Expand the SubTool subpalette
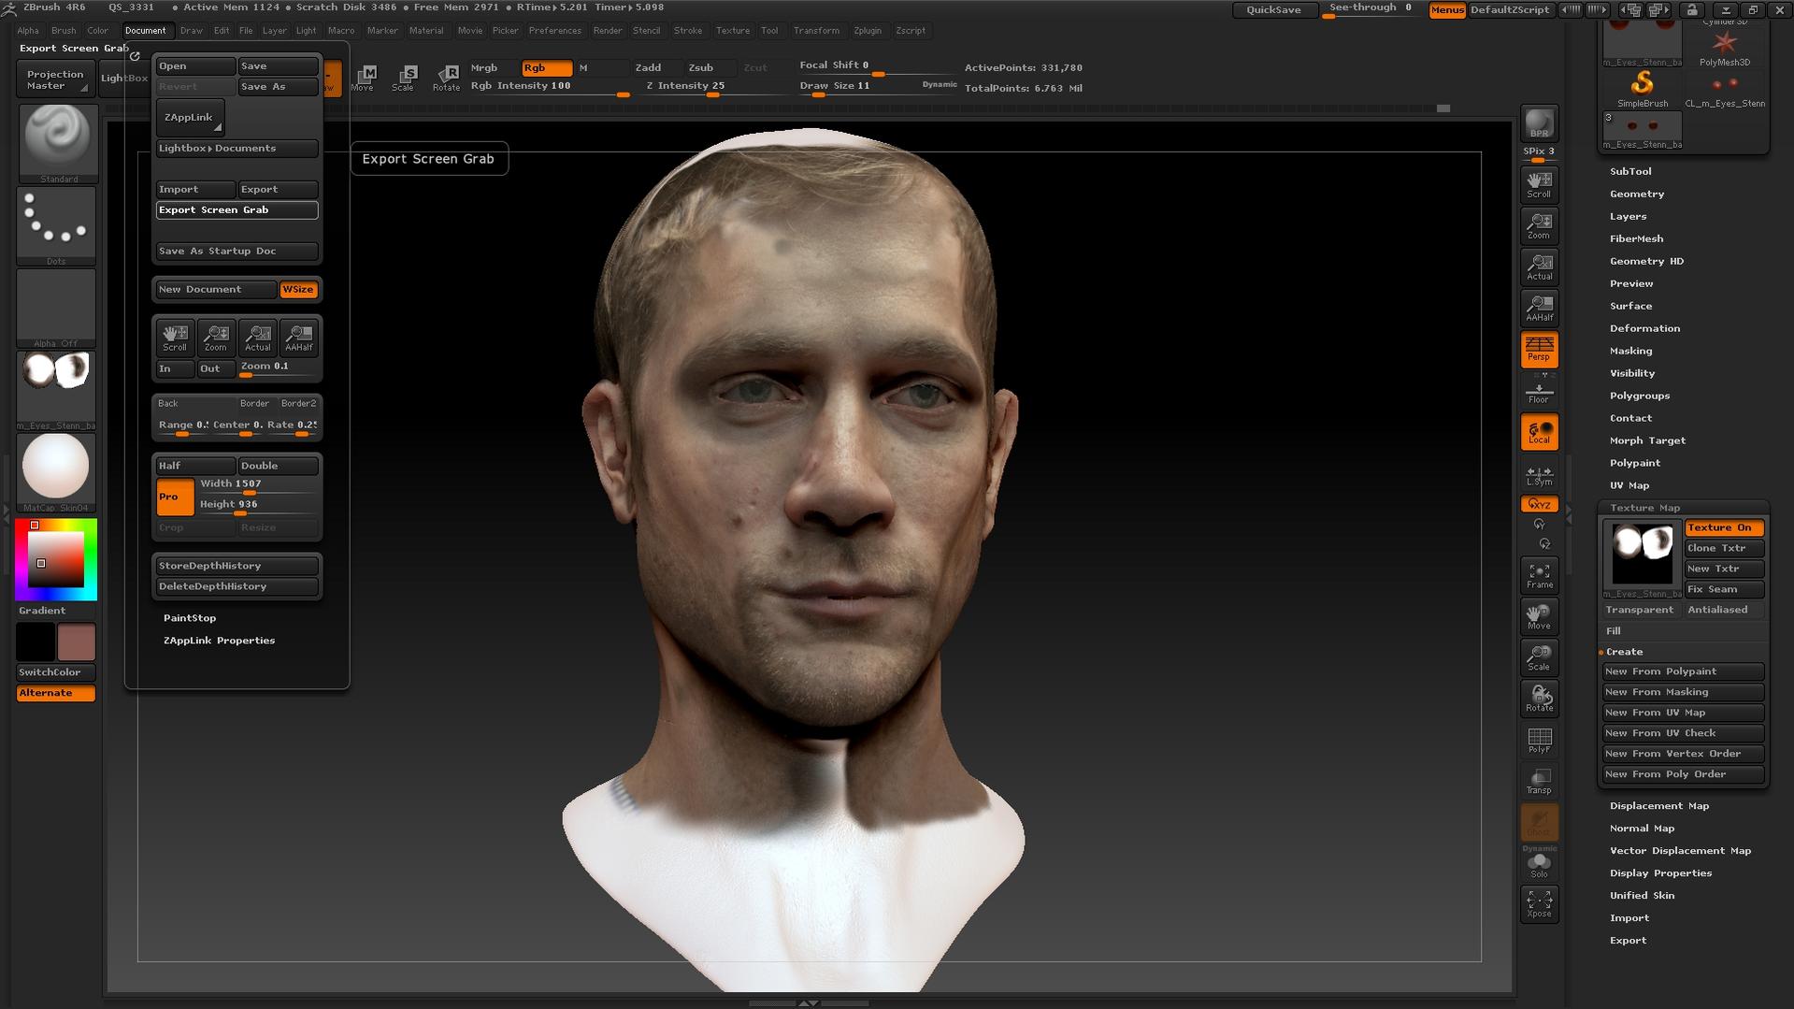1794x1009 pixels. [1630, 171]
